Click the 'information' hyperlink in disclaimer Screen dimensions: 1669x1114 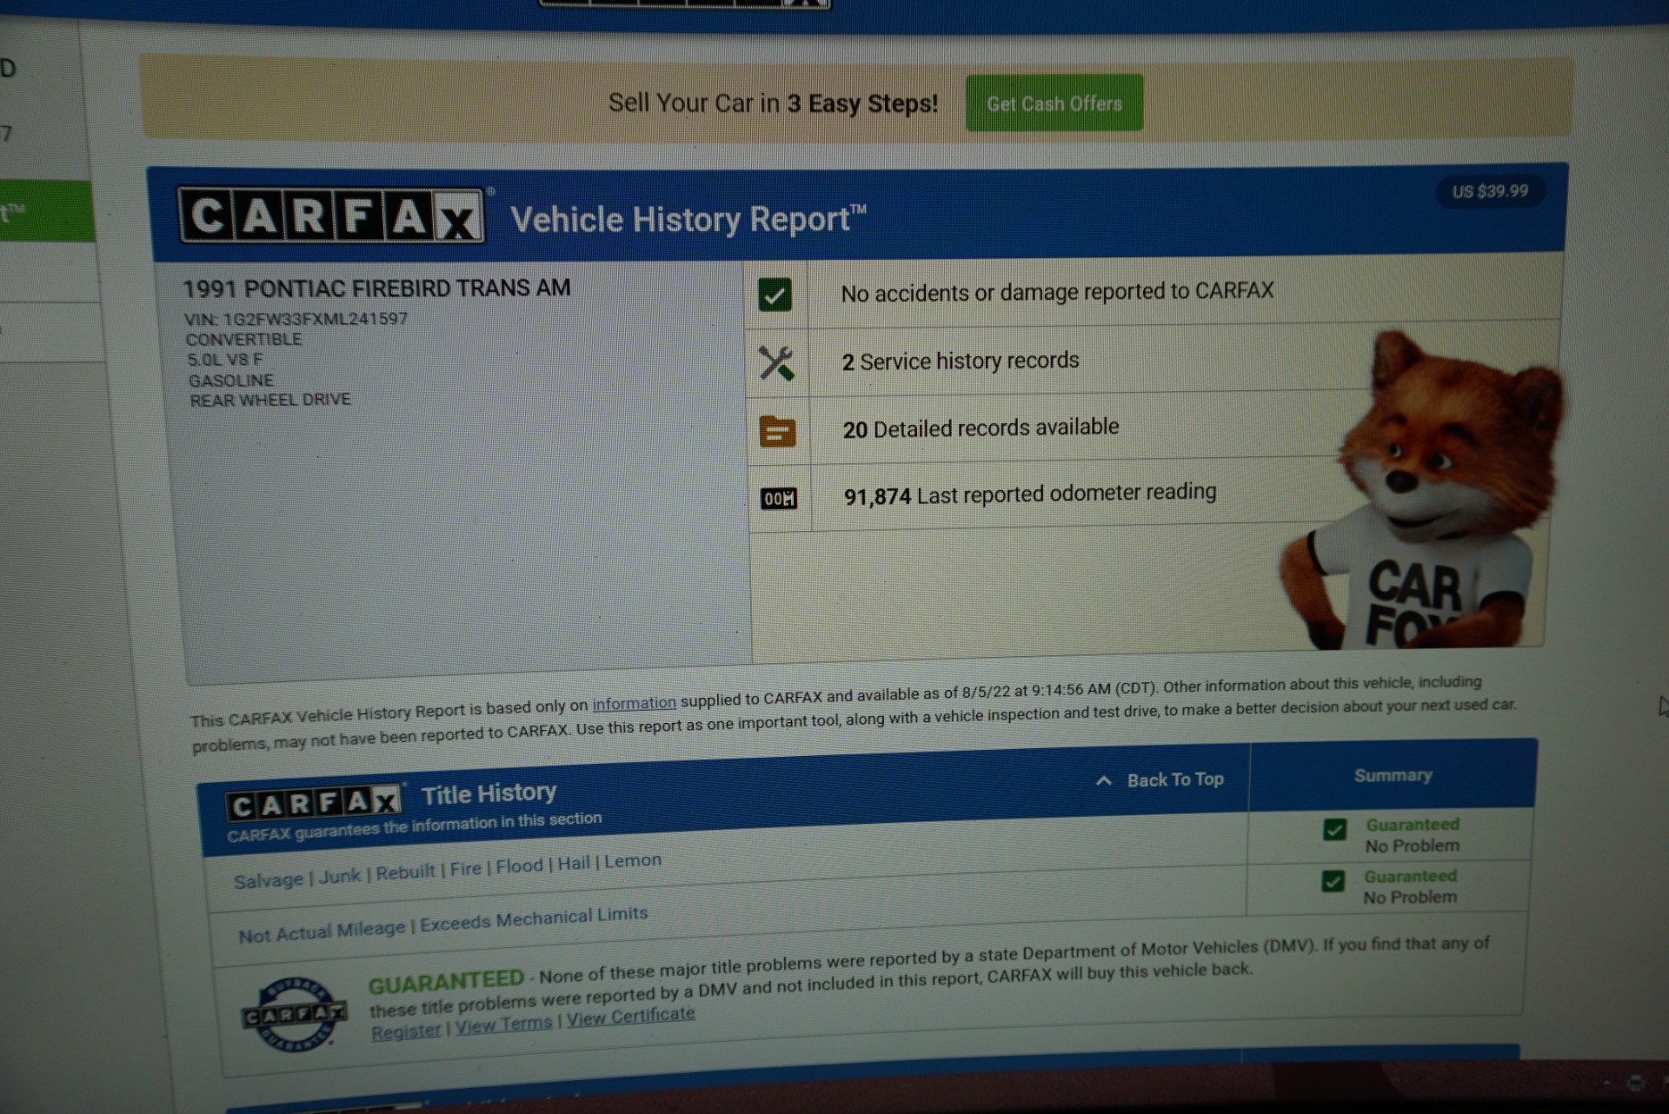634,703
